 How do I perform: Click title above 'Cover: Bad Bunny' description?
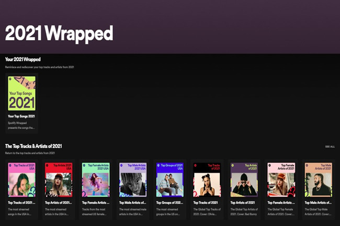[242, 203]
